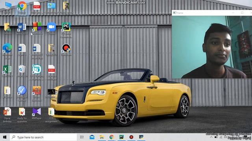Launch PyCharm Community from the desktop
The height and width of the screenshot is (141, 252).
(66, 30)
